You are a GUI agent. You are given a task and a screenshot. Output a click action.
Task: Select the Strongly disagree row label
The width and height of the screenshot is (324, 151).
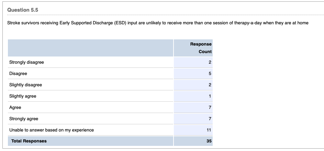pos(26,62)
